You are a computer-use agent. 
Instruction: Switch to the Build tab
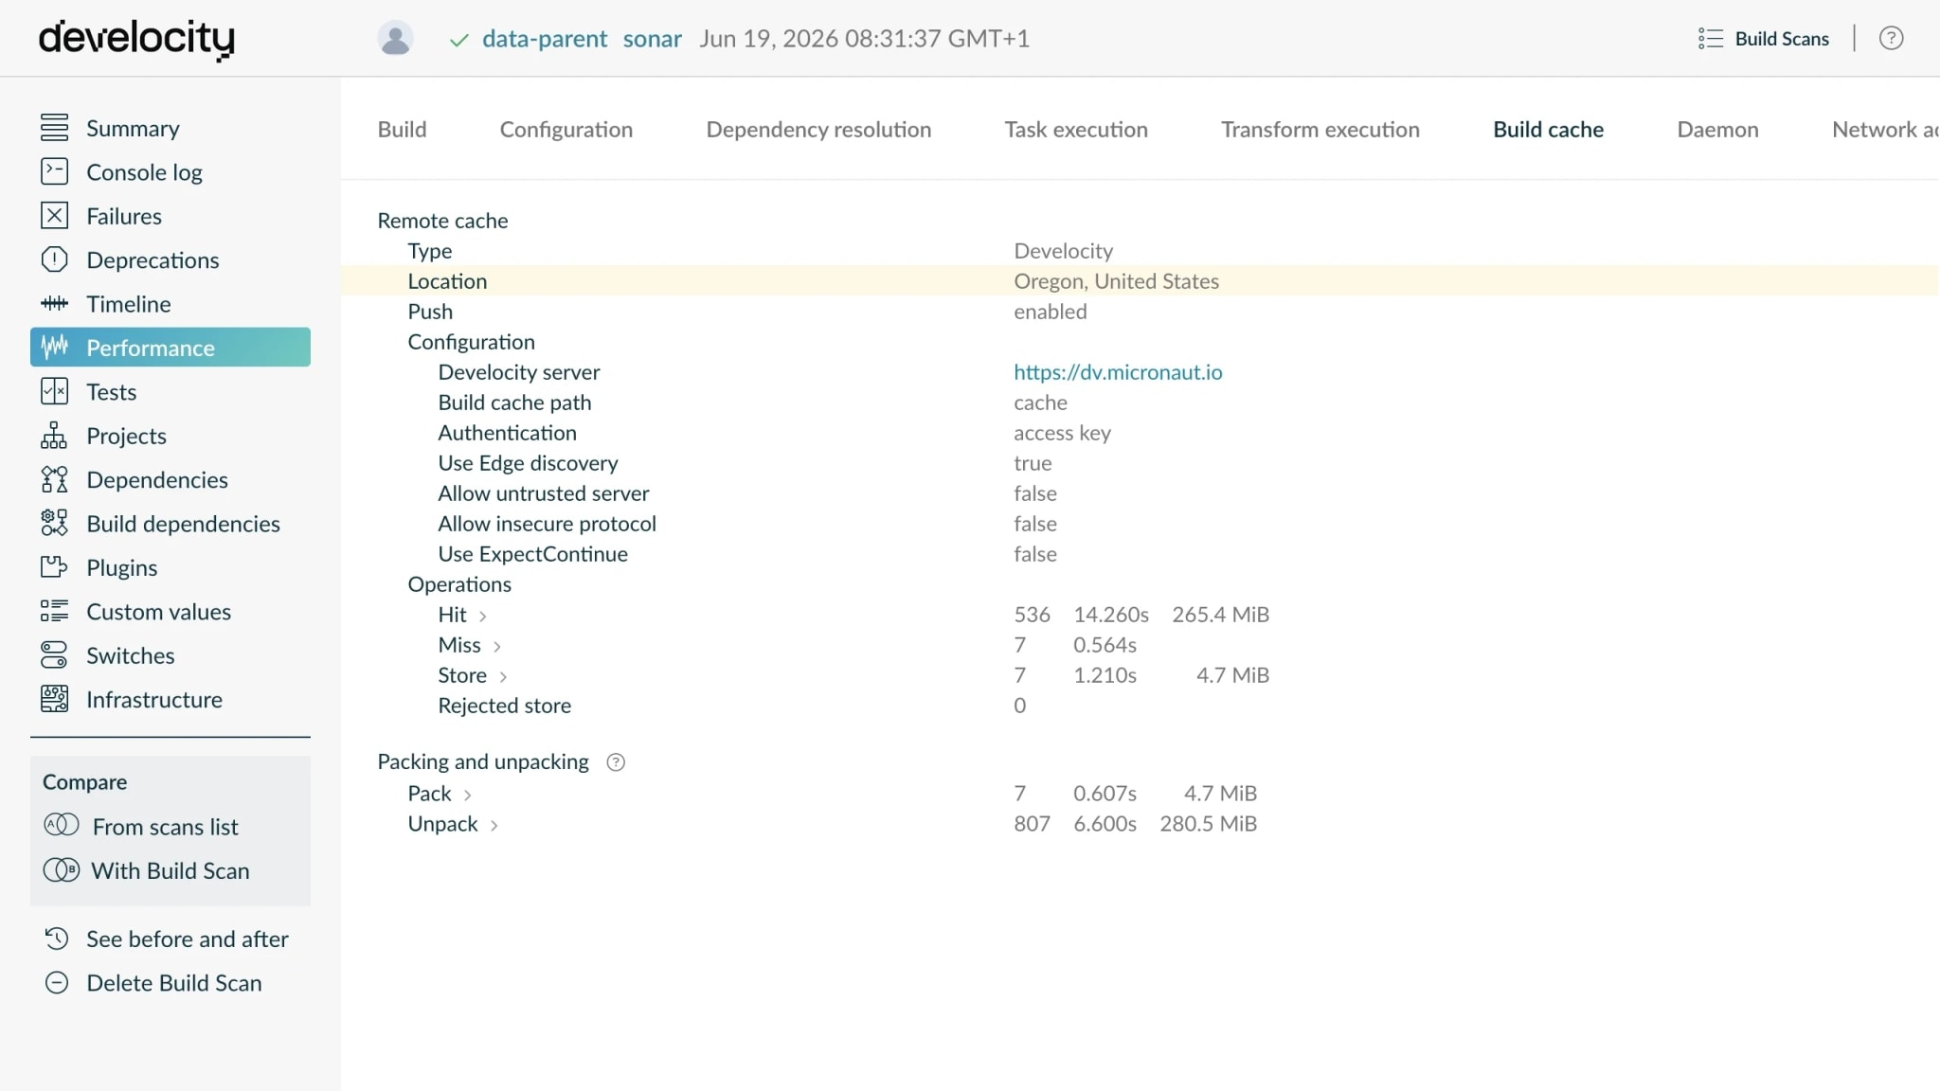(x=402, y=129)
